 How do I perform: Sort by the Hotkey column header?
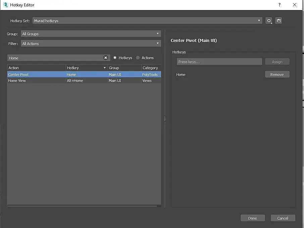(86, 68)
